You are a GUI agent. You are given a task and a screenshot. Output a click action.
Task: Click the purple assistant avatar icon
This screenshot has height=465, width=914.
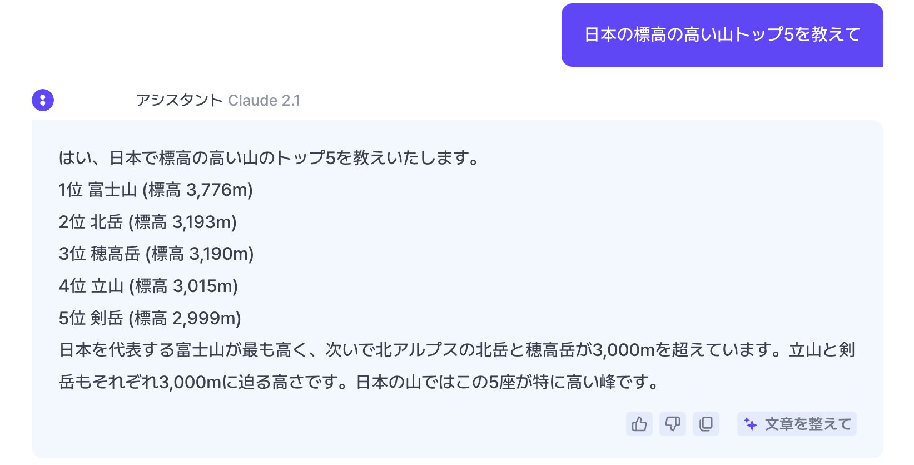pos(43,100)
